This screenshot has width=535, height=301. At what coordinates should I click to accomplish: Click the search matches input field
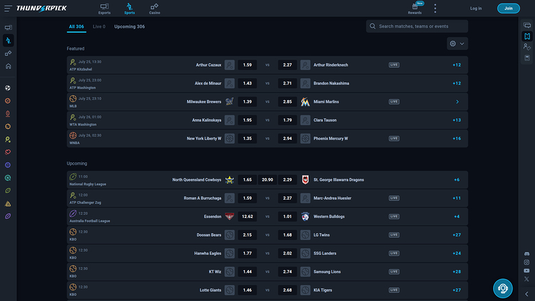[x=417, y=26]
